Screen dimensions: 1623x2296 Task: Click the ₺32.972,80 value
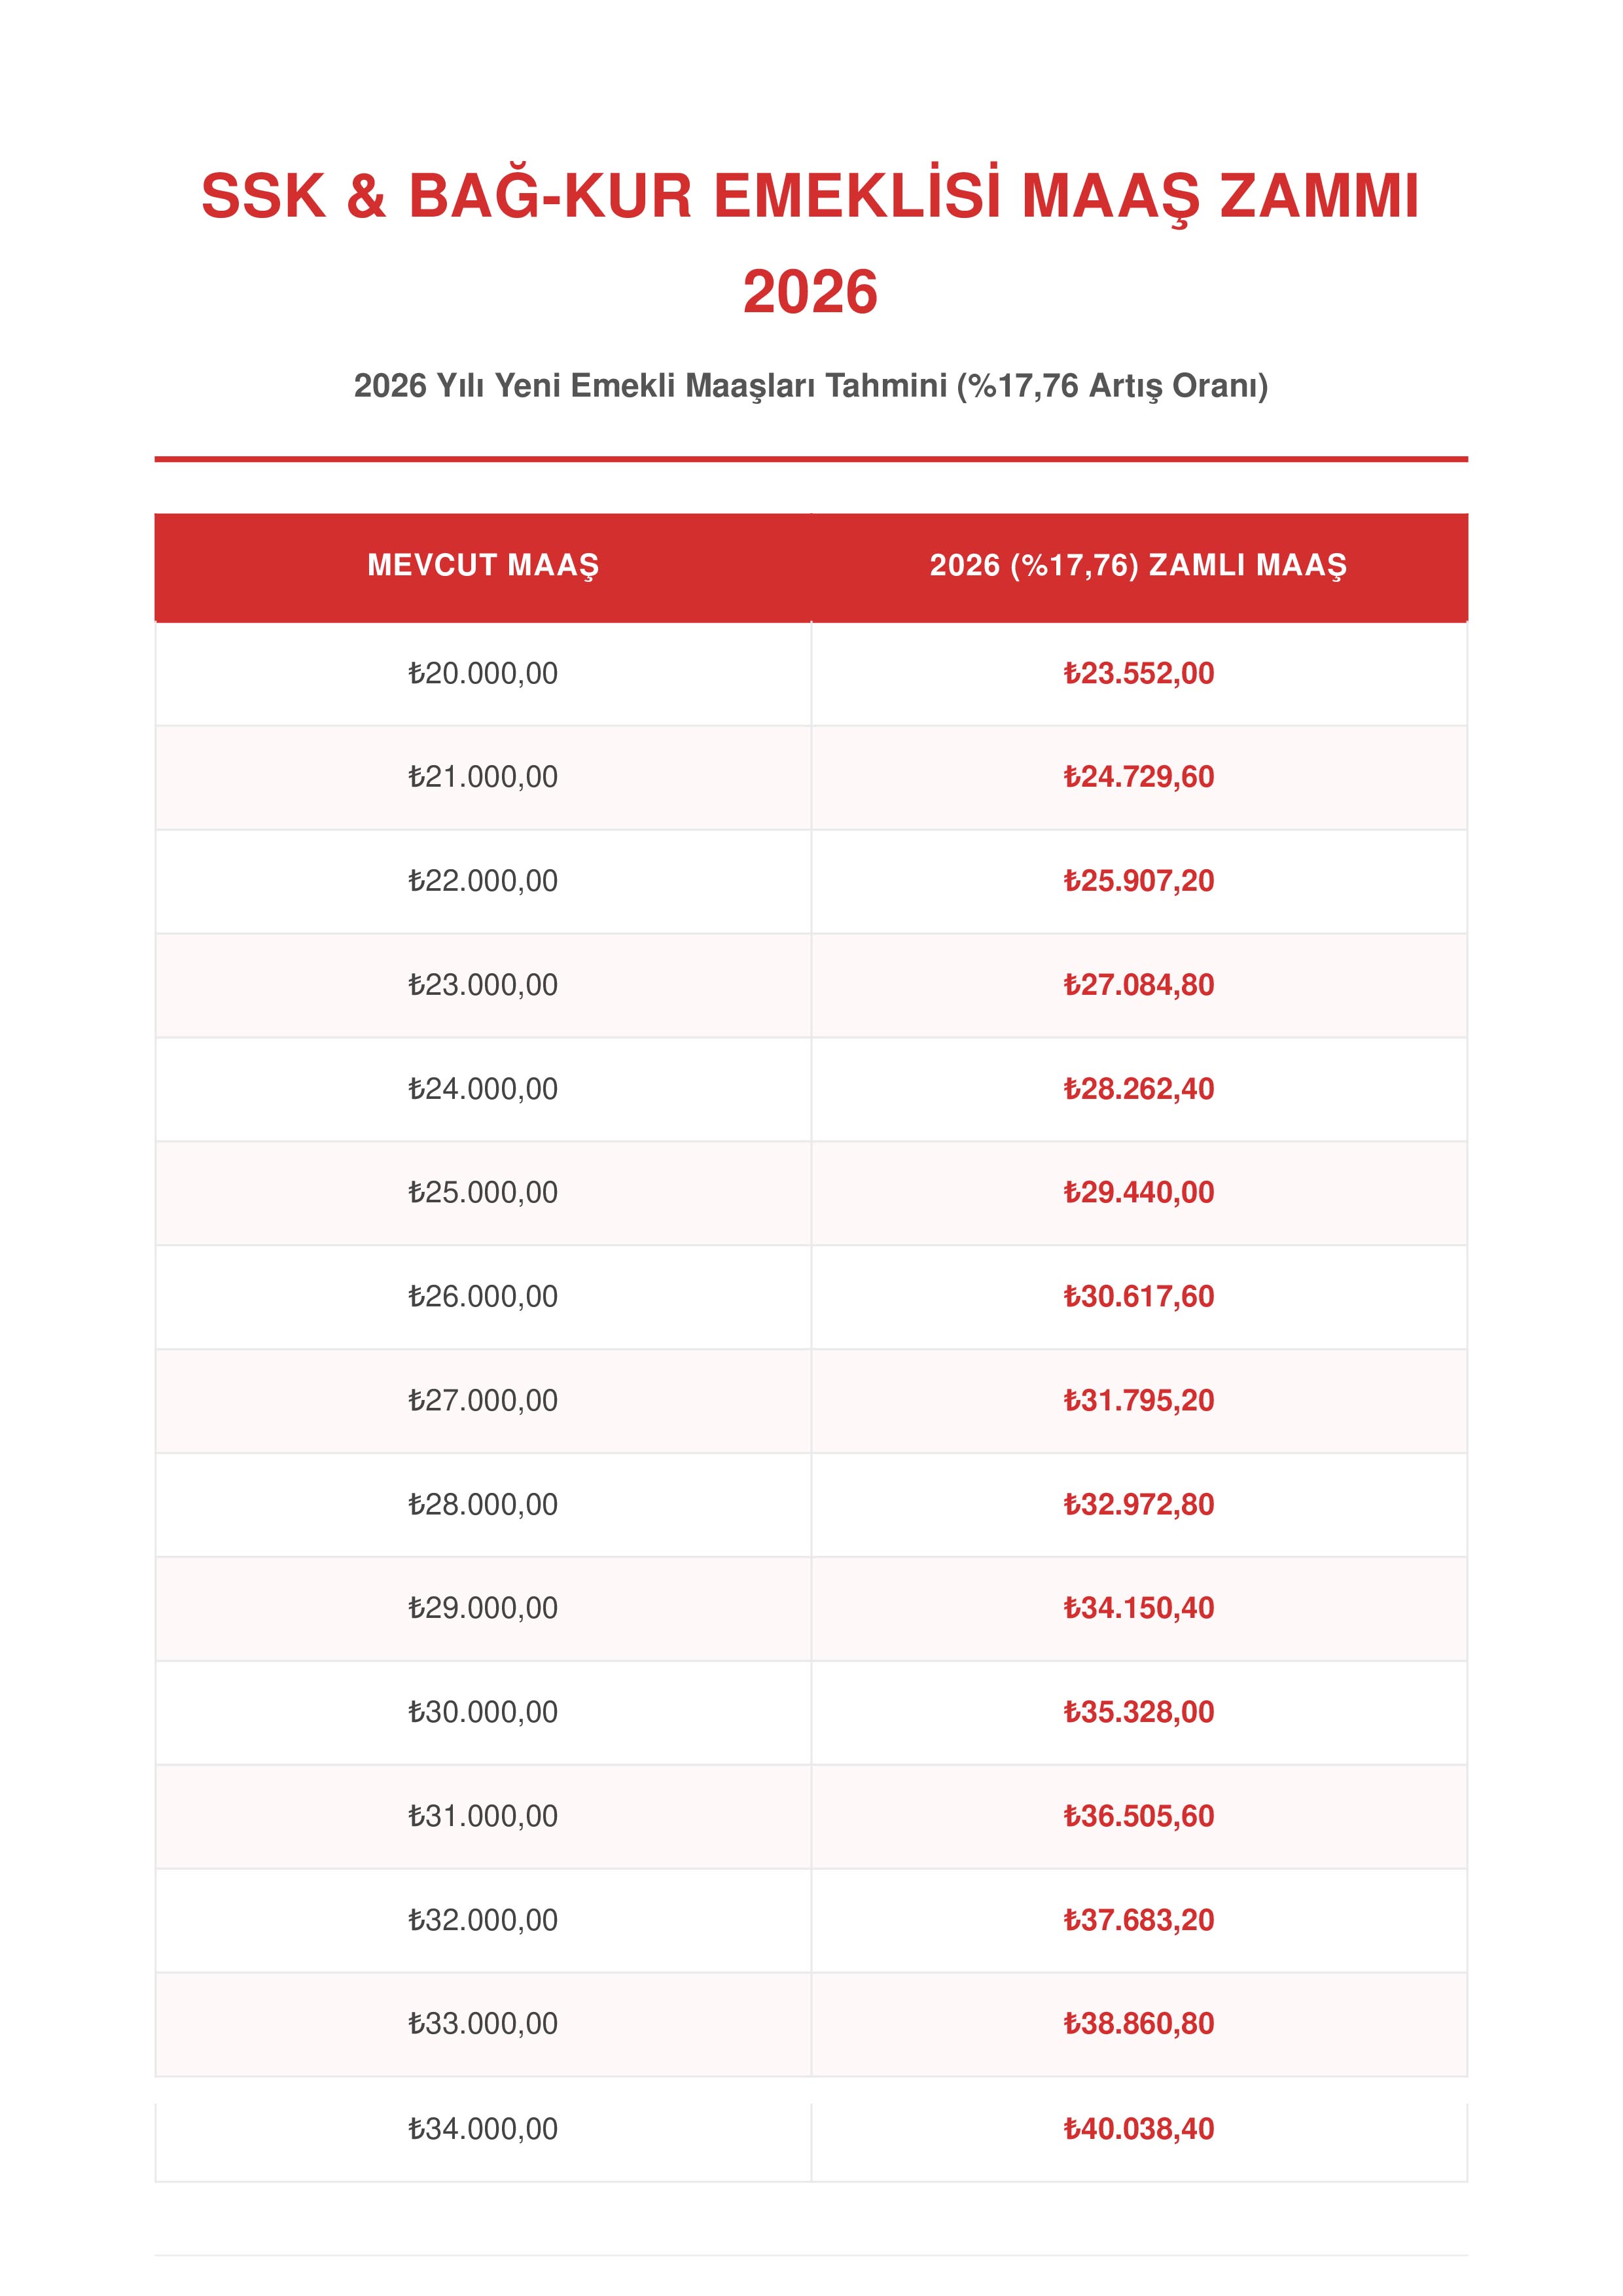pos(1139,1505)
